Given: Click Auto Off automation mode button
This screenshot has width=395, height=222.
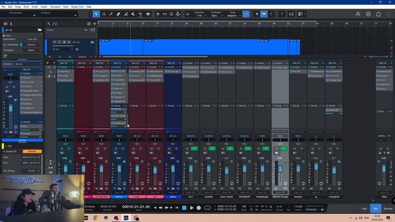Looking at the screenshot, I should point(32,39).
